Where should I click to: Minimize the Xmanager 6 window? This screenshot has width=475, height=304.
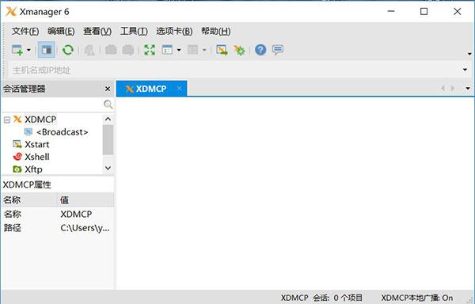click(x=391, y=12)
